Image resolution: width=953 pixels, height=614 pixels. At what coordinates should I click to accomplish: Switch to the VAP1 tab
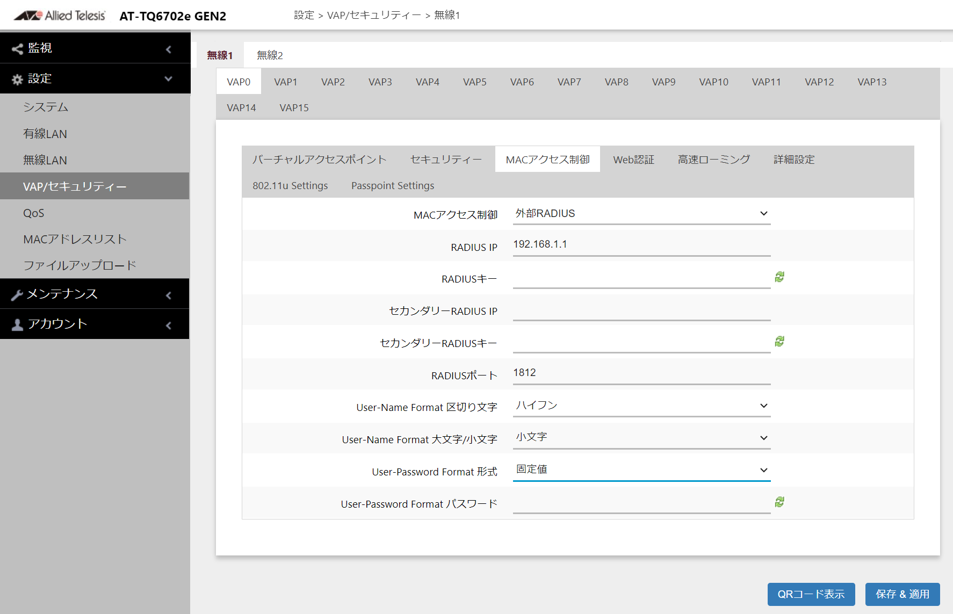(x=286, y=82)
